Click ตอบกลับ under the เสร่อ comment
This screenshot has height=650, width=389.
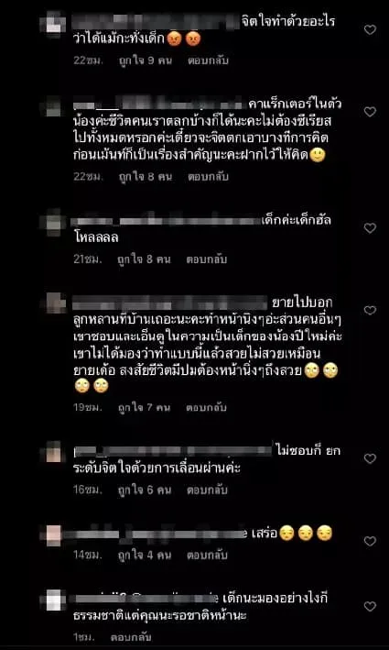click(x=207, y=555)
